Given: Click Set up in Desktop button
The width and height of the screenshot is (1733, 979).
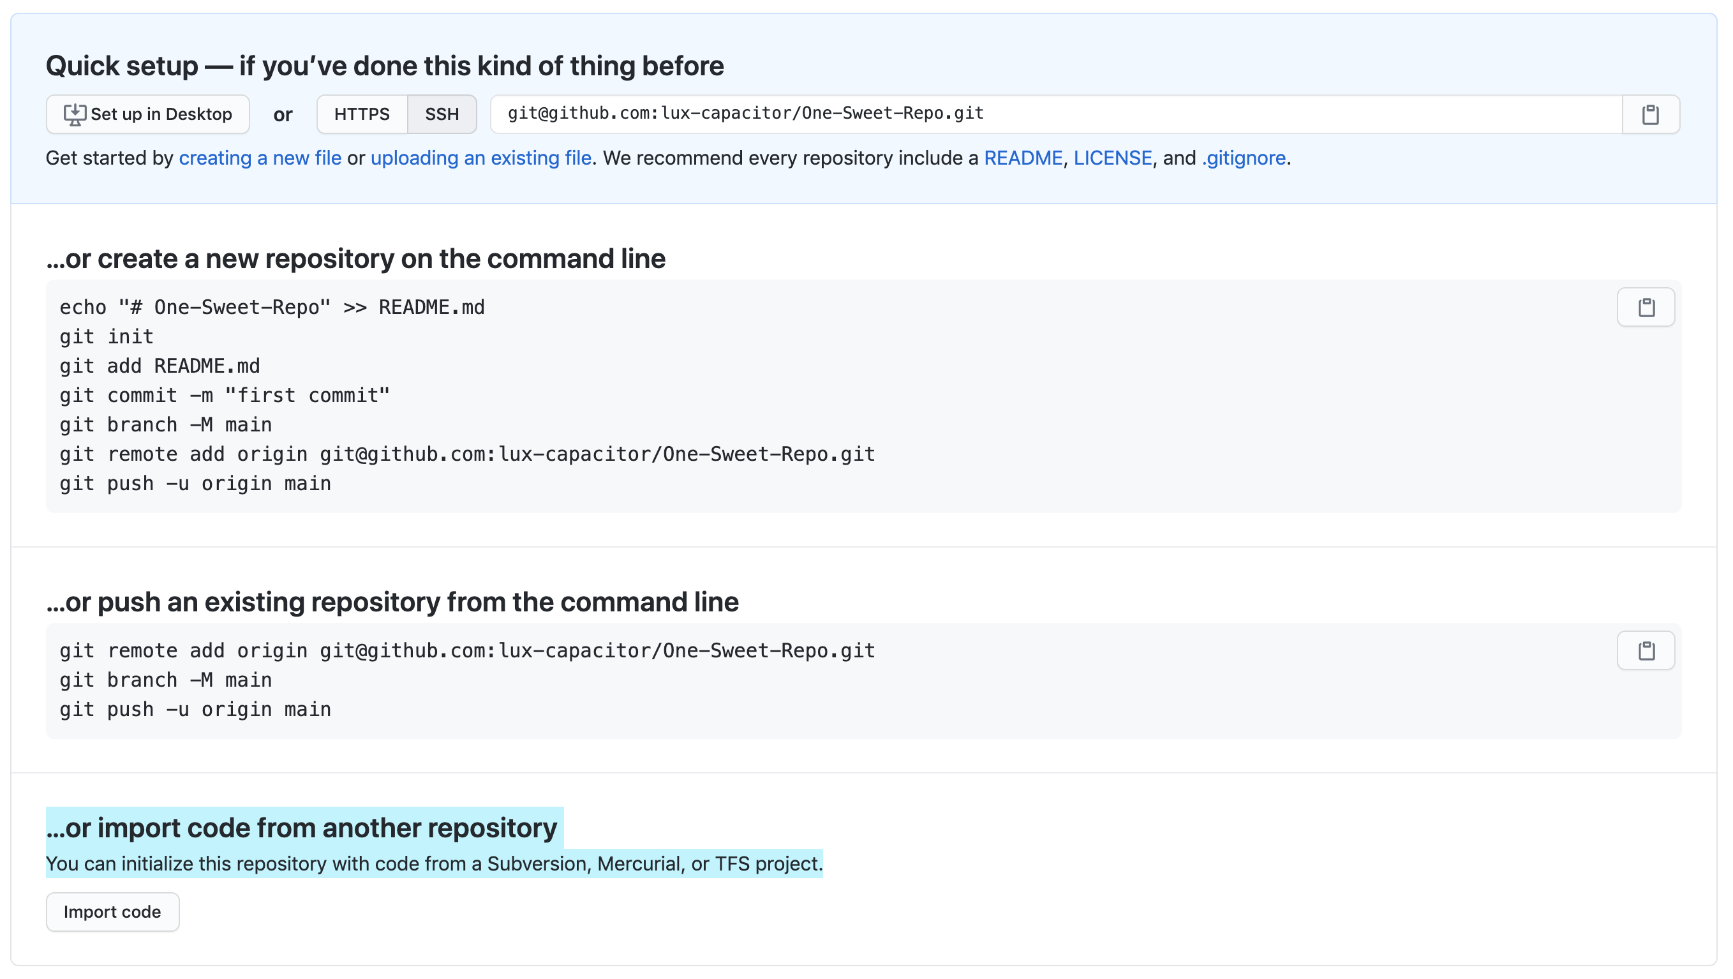Looking at the screenshot, I should click(x=161, y=114).
